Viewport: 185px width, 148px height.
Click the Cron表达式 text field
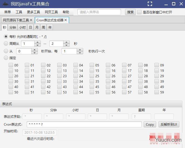(84, 125)
